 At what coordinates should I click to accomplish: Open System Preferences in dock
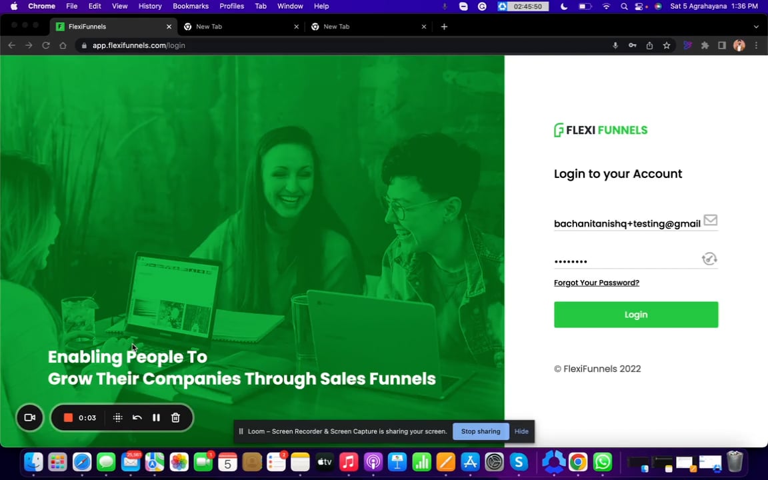click(x=494, y=462)
